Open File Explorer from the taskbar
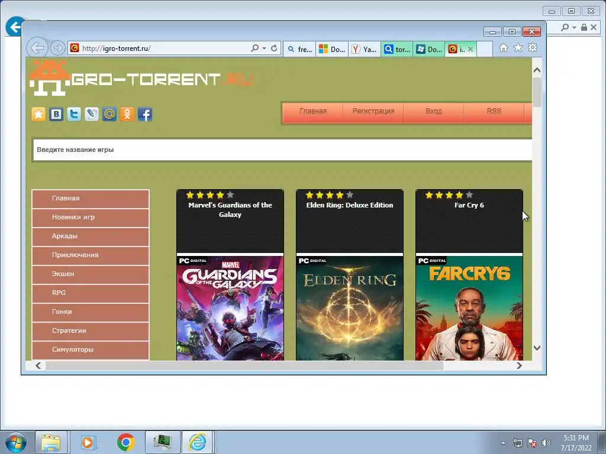 [x=51, y=442]
